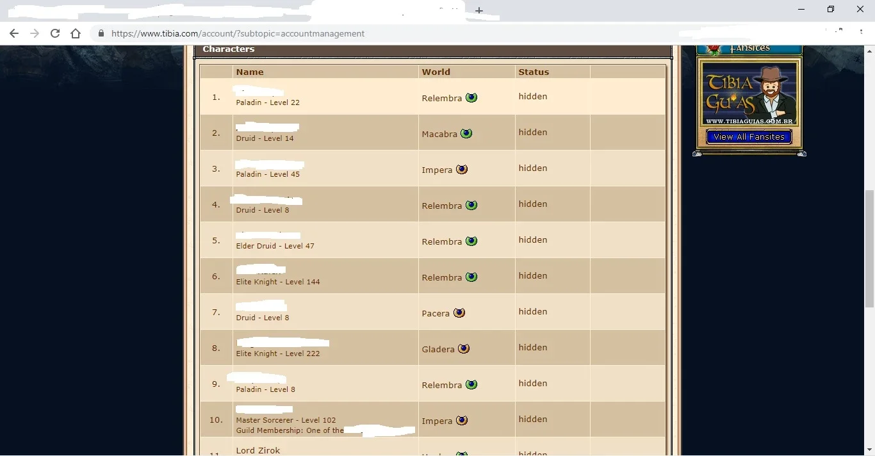Click Gladera world name
The image size is (875, 456).
pyautogui.click(x=438, y=349)
